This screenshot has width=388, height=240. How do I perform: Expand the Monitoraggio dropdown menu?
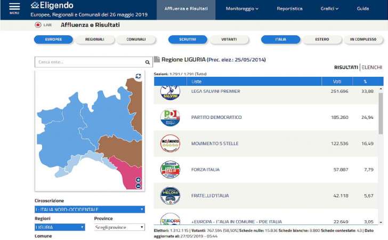242,9
